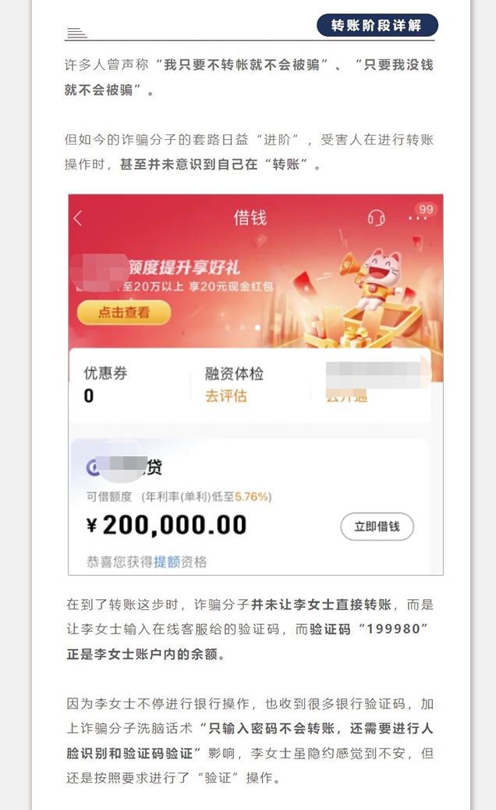The width and height of the screenshot is (496, 810).
Task: Click the 额度提升享好礼 banner text
Action: (x=184, y=267)
